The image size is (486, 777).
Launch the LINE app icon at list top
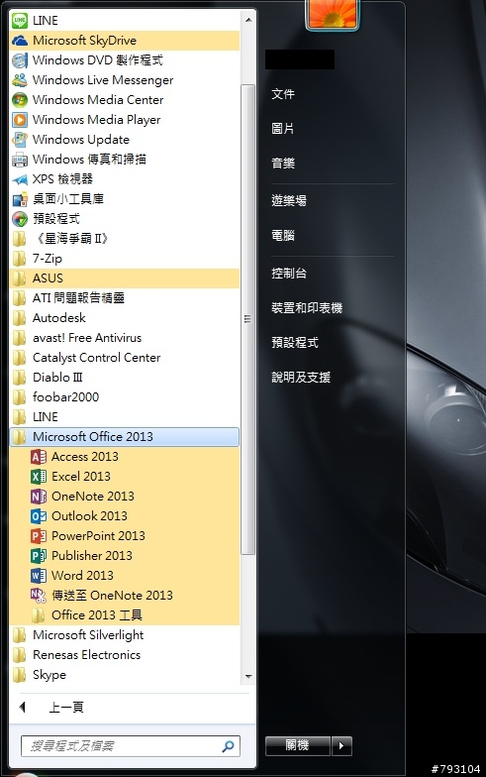pos(20,20)
